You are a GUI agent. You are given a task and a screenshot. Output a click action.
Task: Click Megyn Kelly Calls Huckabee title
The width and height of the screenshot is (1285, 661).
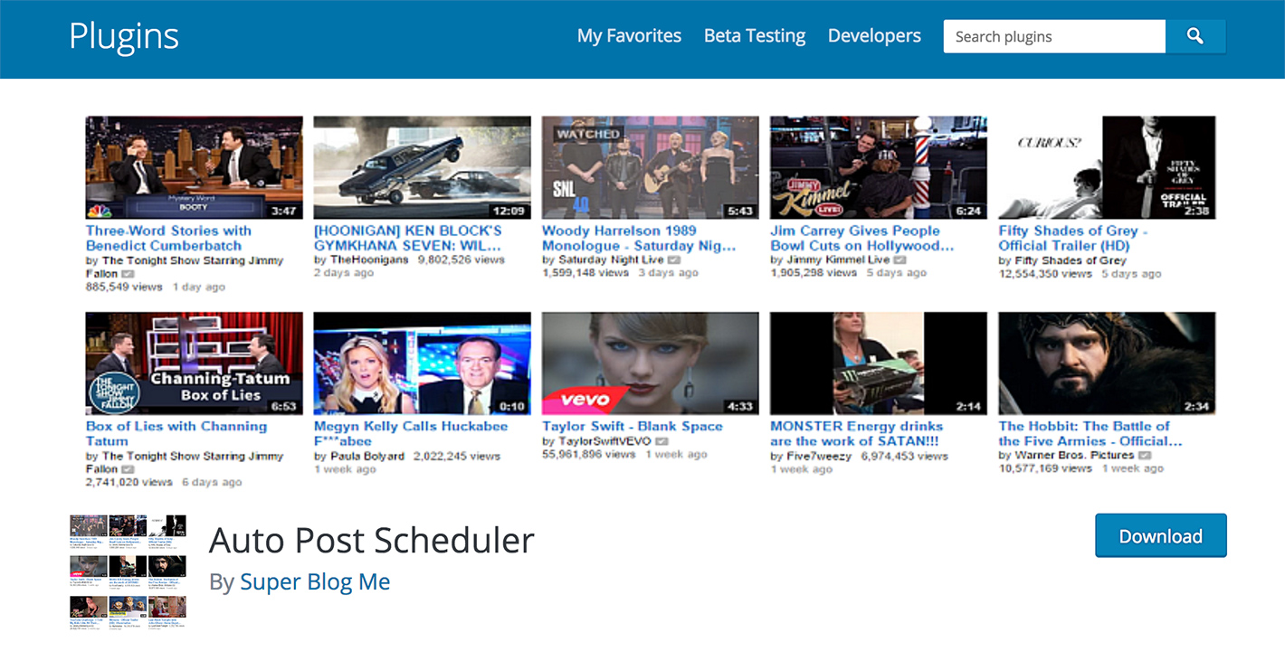(x=411, y=433)
